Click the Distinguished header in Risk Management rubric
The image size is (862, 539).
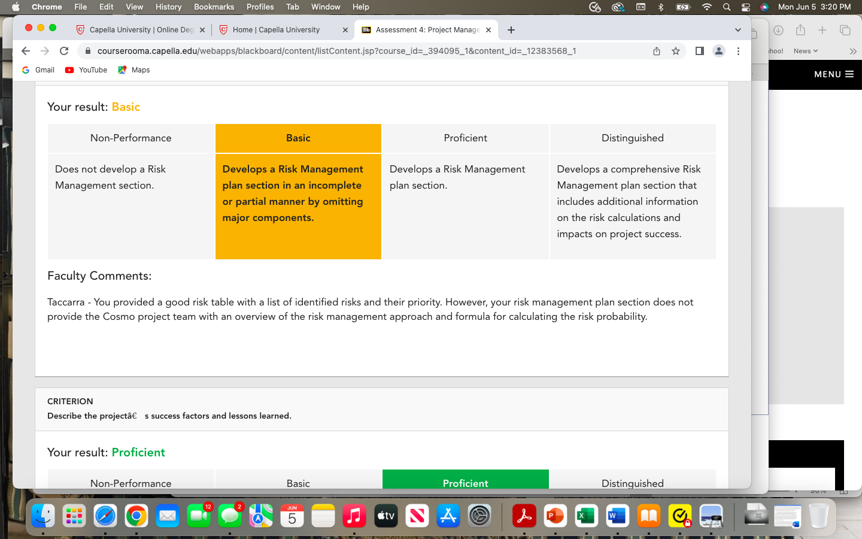[633, 138]
